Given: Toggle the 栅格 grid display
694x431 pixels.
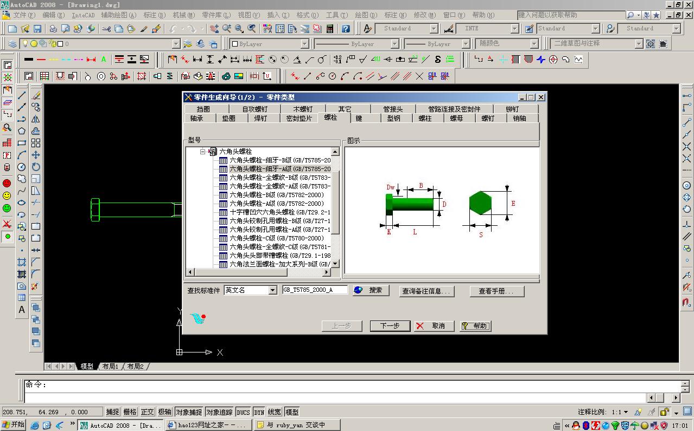Looking at the screenshot, I should [130, 412].
